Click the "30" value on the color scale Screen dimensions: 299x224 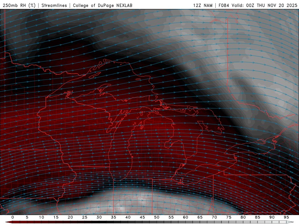99,217
